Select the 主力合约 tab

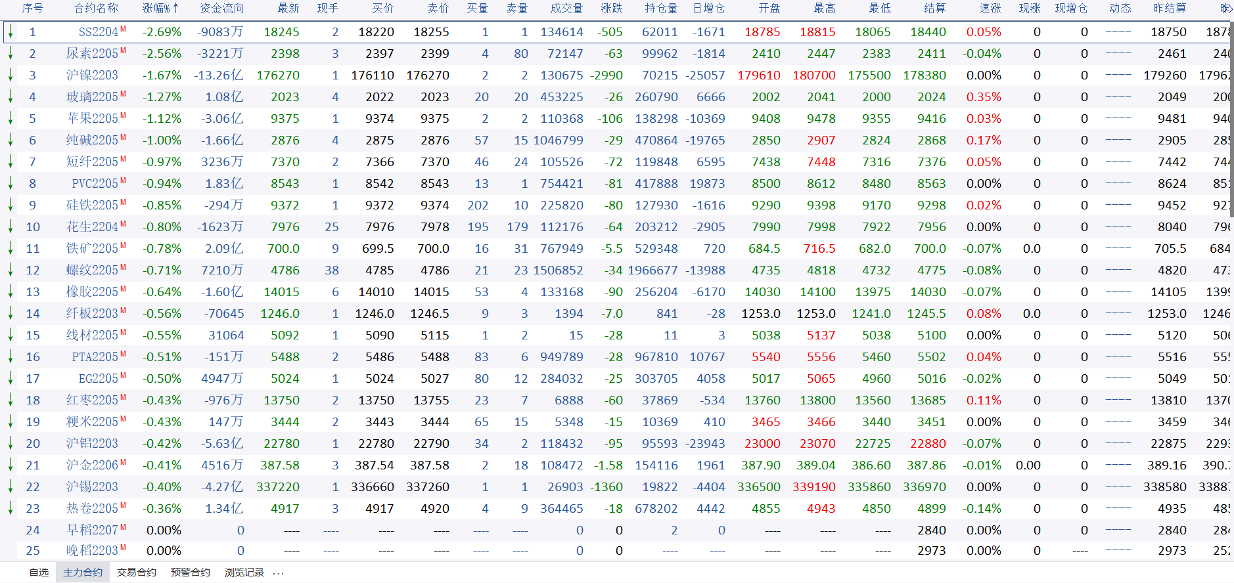click(x=83, y=572)
